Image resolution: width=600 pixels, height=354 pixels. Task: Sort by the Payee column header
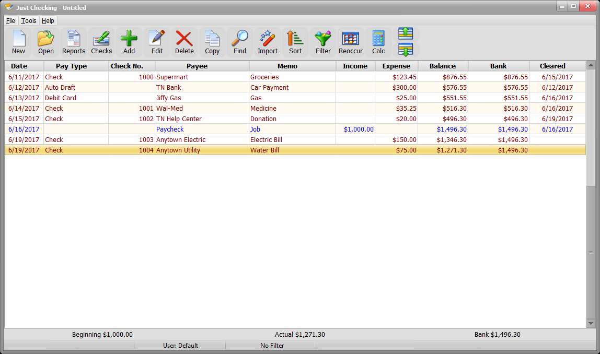(x=197, y=66)
